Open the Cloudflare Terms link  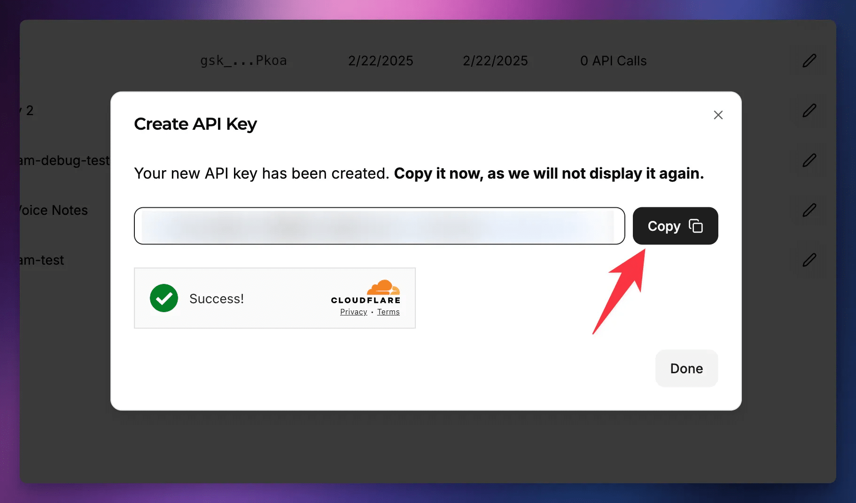coord(388,312)
